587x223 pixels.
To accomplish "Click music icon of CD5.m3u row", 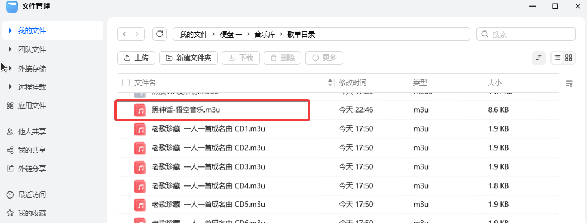I will pyautogui.click(x=140, y=205).
